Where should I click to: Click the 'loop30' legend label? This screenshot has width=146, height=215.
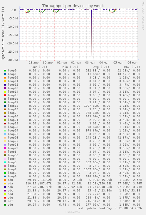13,155
